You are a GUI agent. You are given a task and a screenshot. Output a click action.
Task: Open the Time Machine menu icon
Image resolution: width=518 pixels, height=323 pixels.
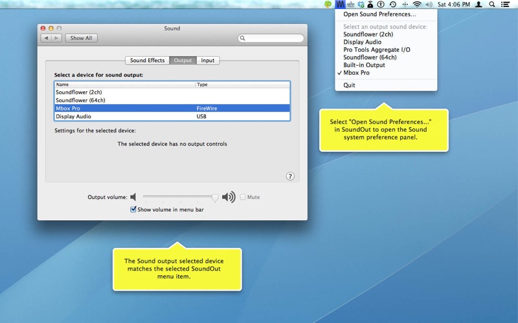click(x=393, y=5)
